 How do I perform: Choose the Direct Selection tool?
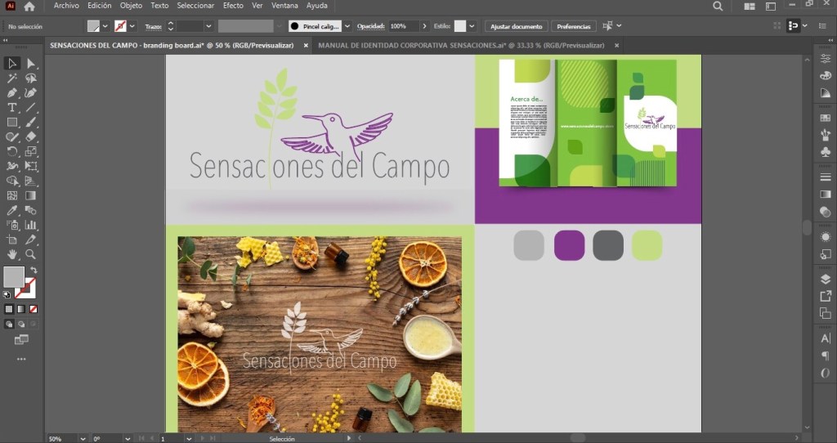[x=31, y=64]
